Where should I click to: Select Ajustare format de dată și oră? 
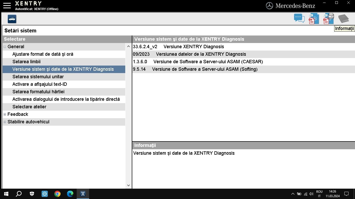point(64,54)
